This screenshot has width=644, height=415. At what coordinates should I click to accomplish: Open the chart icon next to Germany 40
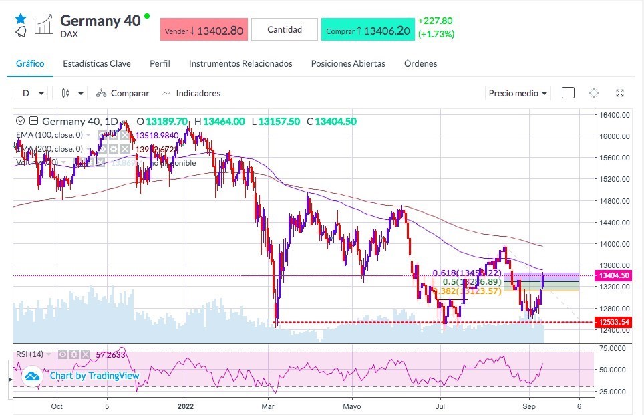click(43, 25)
